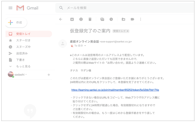Click the soe-support@sankei.co.jp address

point(116,42)
